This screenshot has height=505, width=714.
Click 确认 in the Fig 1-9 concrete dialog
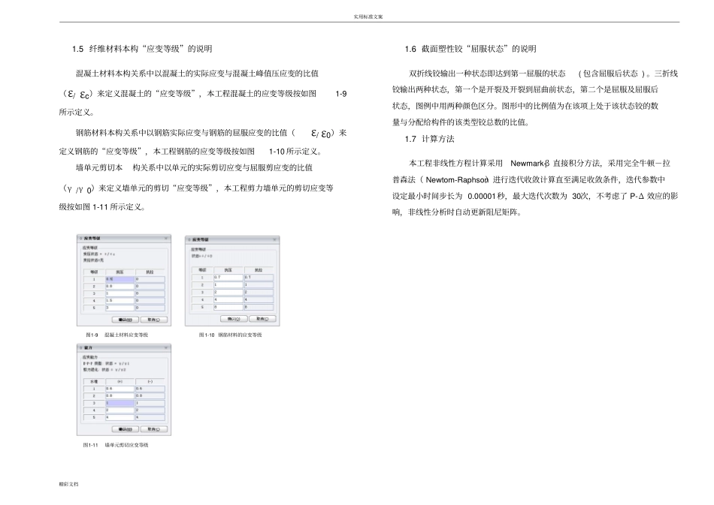tap(126, 320)
